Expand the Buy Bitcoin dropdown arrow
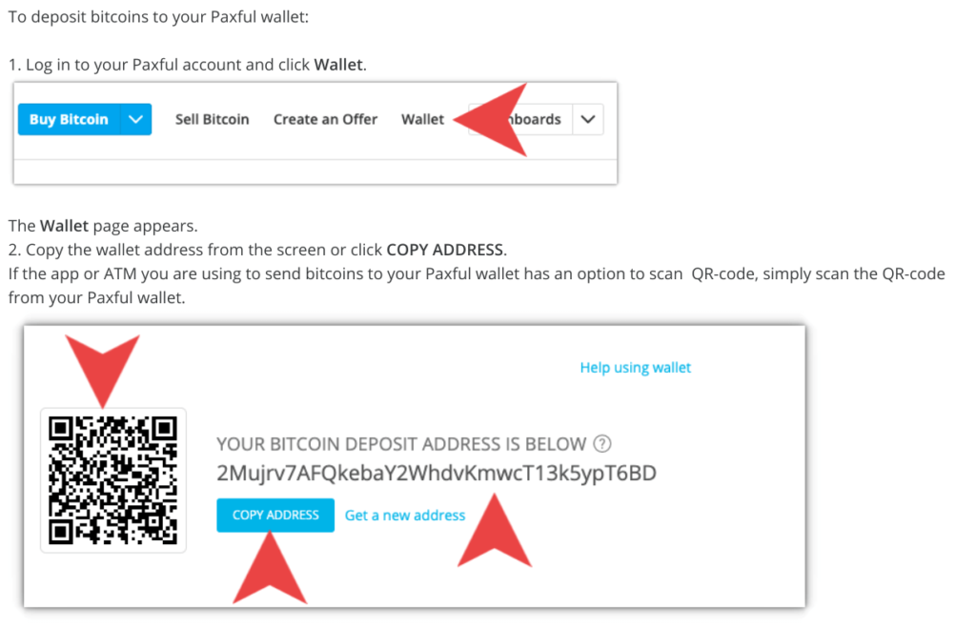The image size is (976, 628). [136, 119]
